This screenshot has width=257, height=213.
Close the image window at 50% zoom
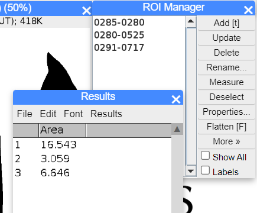pyautogui.click(x=86, y=11)
